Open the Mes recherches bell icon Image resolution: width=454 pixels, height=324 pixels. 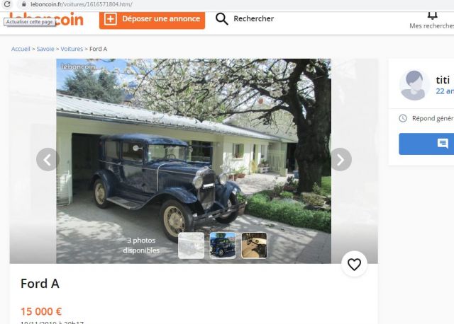tap(432, 15)
